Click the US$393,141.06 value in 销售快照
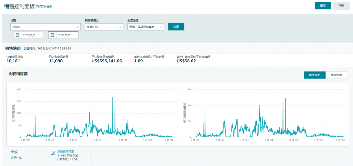The image size is (353, 166). [107, 61]
